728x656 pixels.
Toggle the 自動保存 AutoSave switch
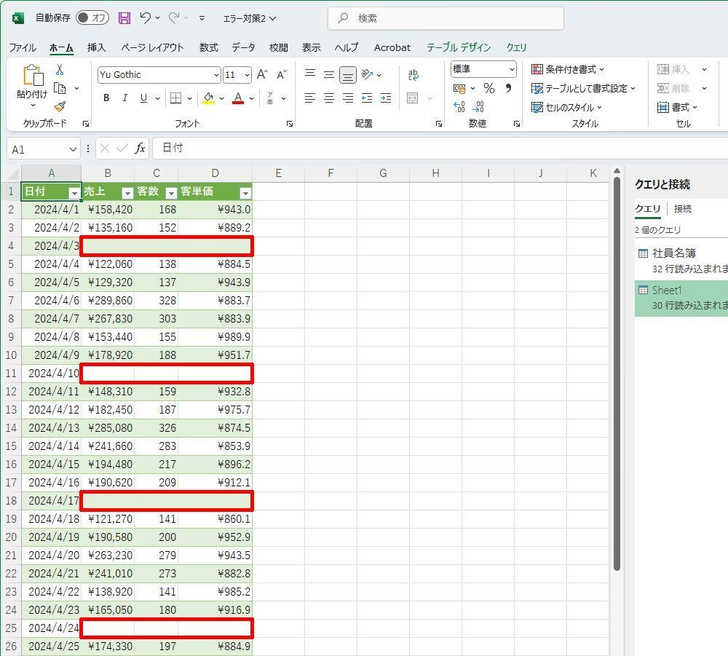tap(92, 18)
